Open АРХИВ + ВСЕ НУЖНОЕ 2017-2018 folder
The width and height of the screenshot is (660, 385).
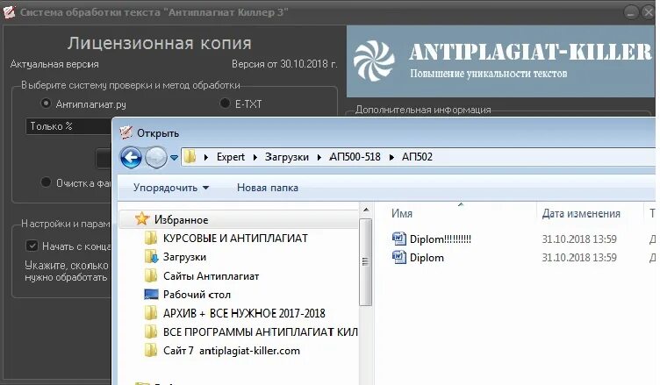tap(244, 313)
